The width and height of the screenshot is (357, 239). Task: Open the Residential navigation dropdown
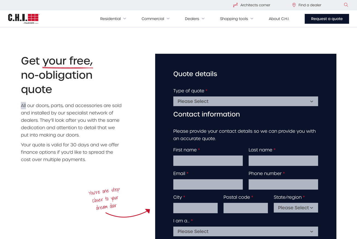pyautogui.click(x=113, y=19)
